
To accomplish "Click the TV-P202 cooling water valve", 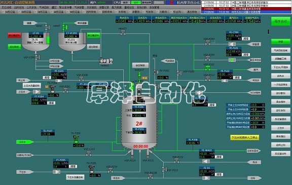I will [76, 139].
